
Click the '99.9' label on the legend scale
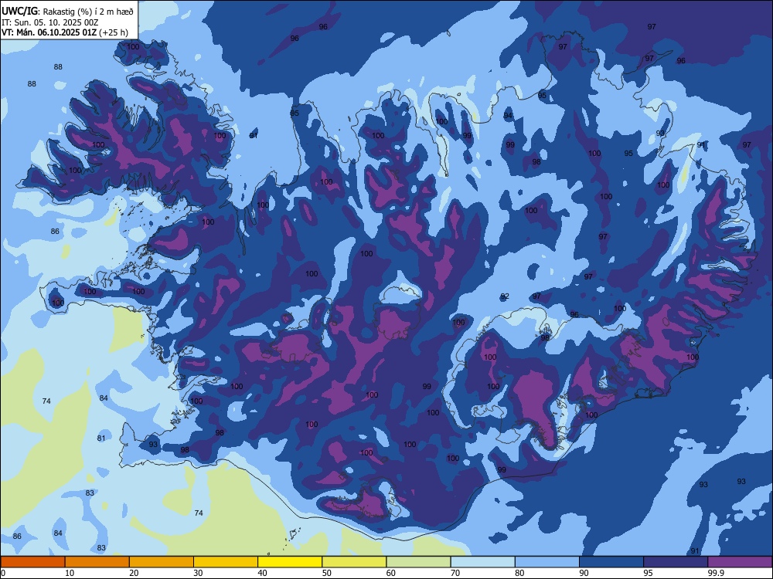(x=716, y=573)
